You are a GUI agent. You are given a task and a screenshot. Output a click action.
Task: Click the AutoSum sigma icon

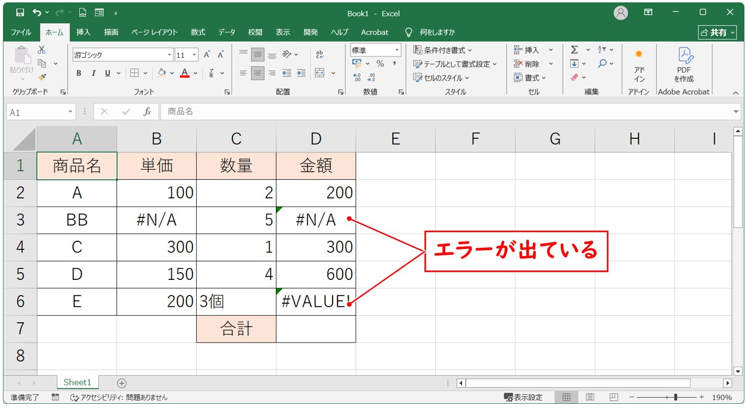574,50
